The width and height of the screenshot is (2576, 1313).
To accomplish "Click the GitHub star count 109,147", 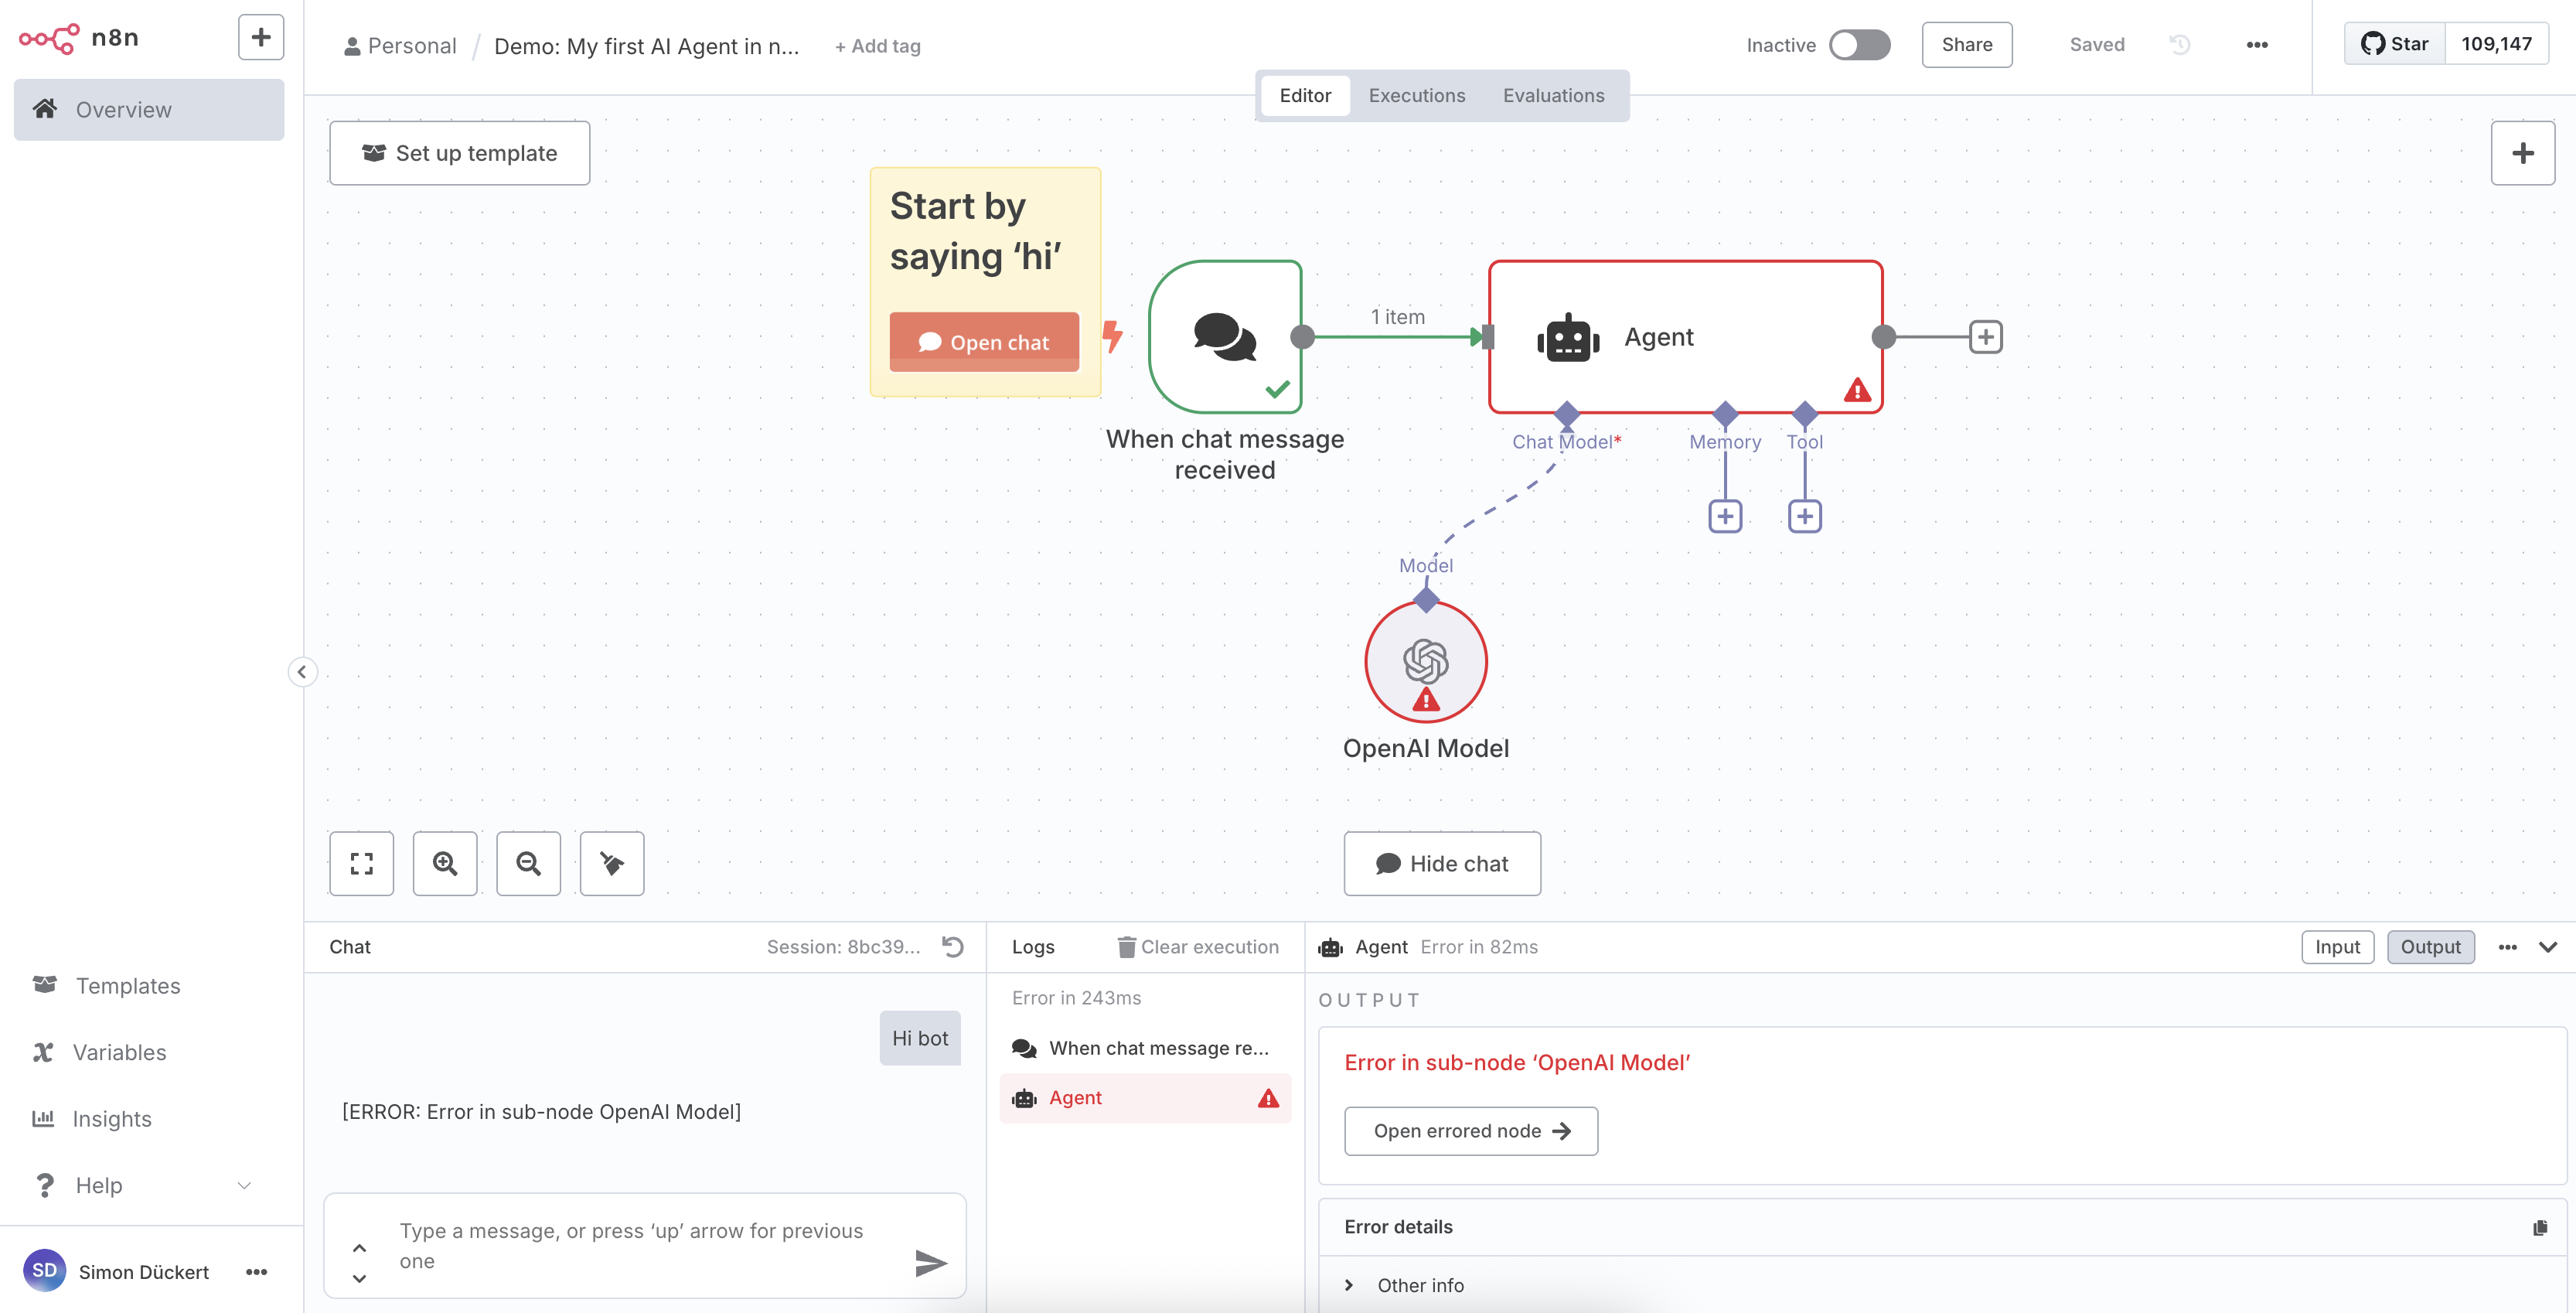I will click(2496, 44).
